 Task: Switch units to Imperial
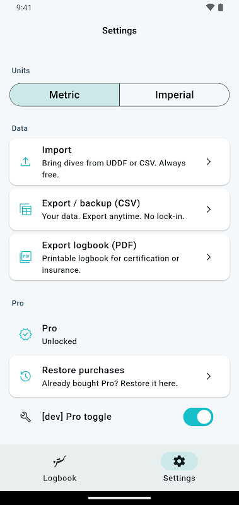(174, 95)
